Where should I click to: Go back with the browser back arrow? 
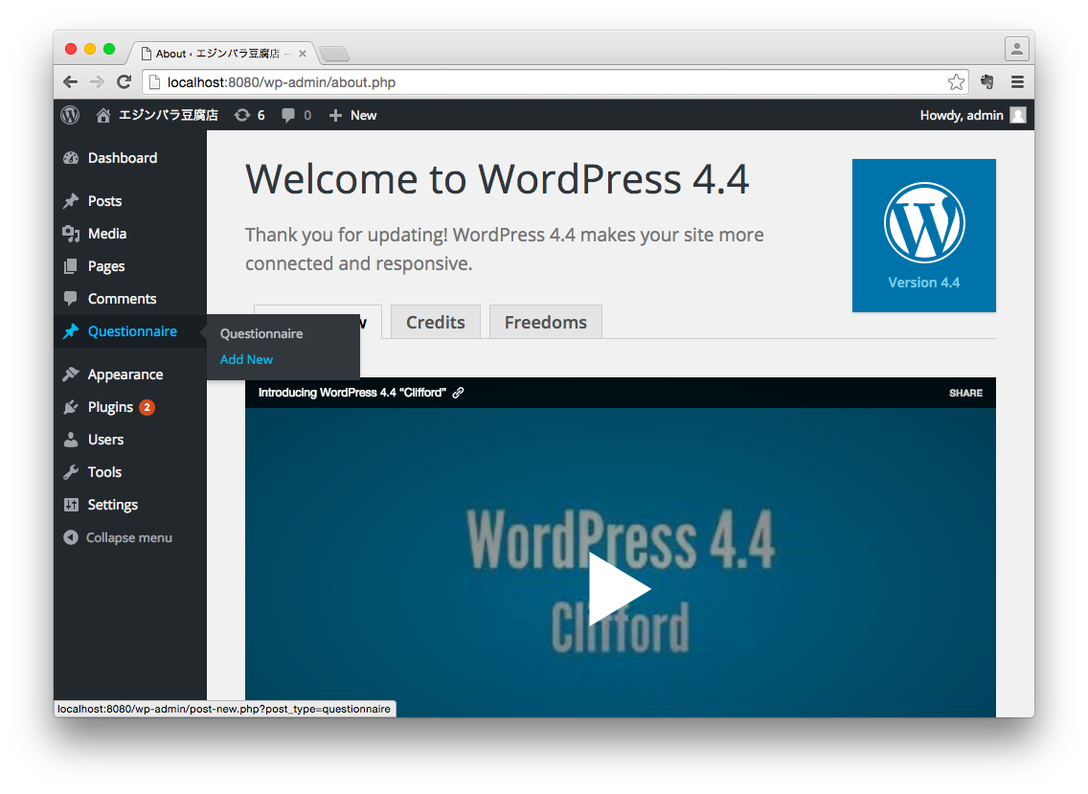pyautogui.click(x=70, y=82)
